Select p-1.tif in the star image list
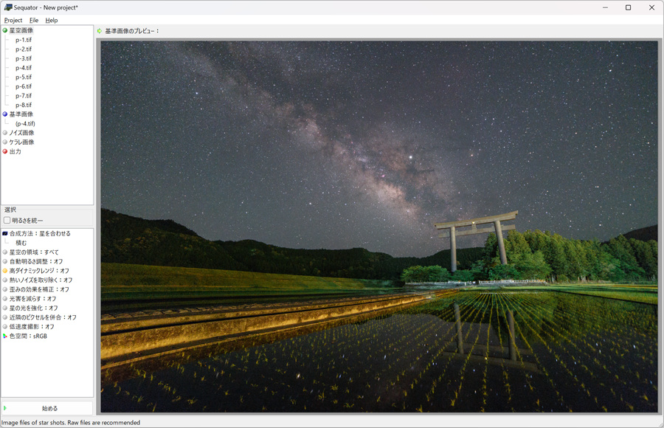 tap(24, 40)
